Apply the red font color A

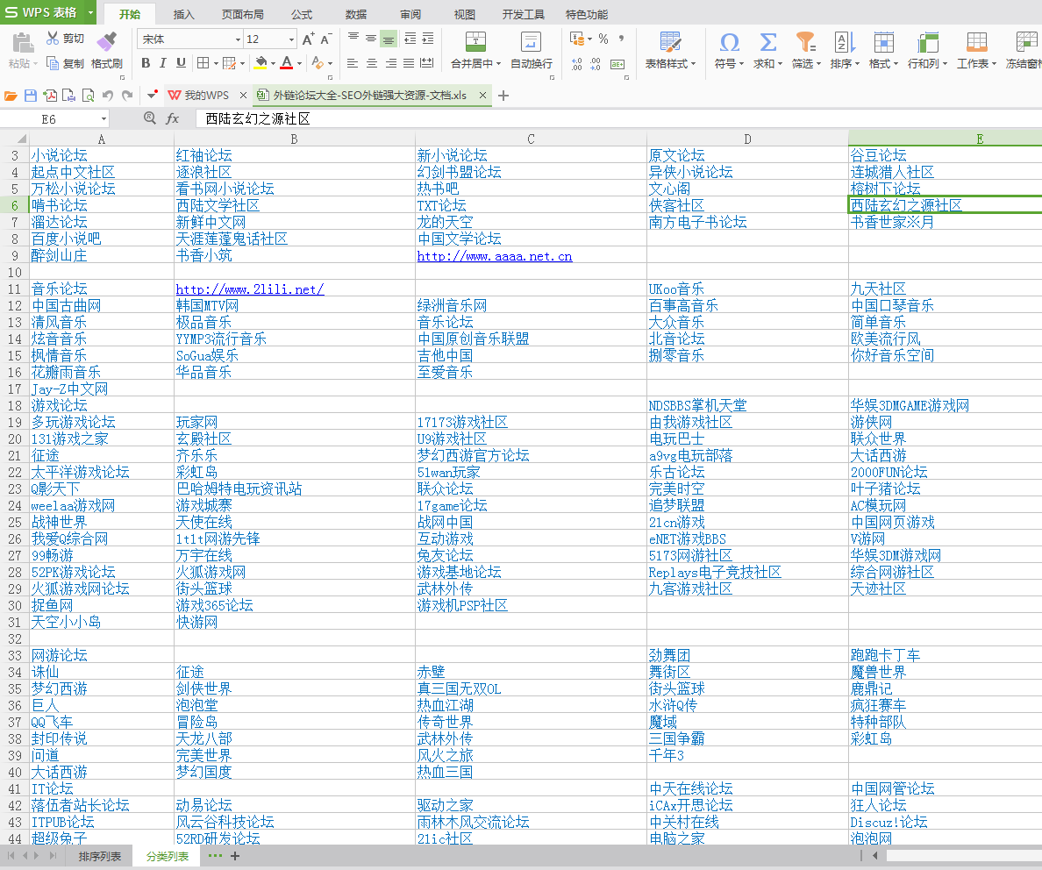click(x=287, y=63)
